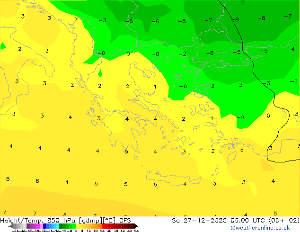The width and height of the screenshot is (300, 232).
Task: Click the dark maroon right arrow end of color bar
Action: pyautogui.click(x=136, y=226)
